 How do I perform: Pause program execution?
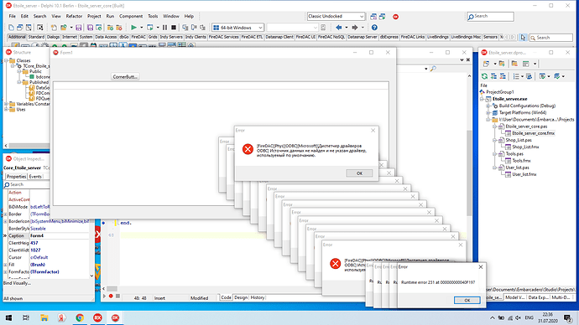coord(164,28)
